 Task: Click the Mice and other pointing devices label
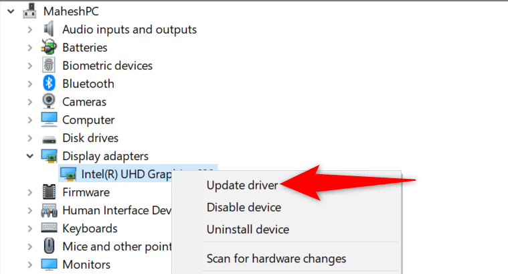pyautogui.click(x=117, y=247)
